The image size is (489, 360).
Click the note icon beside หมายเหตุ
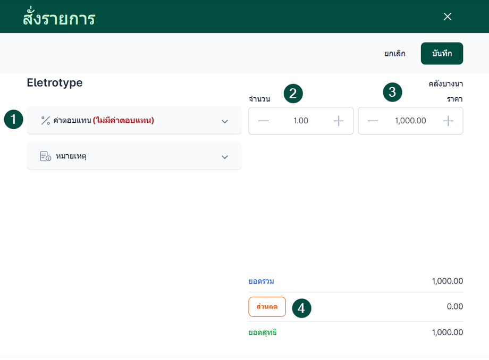(46, 156)
